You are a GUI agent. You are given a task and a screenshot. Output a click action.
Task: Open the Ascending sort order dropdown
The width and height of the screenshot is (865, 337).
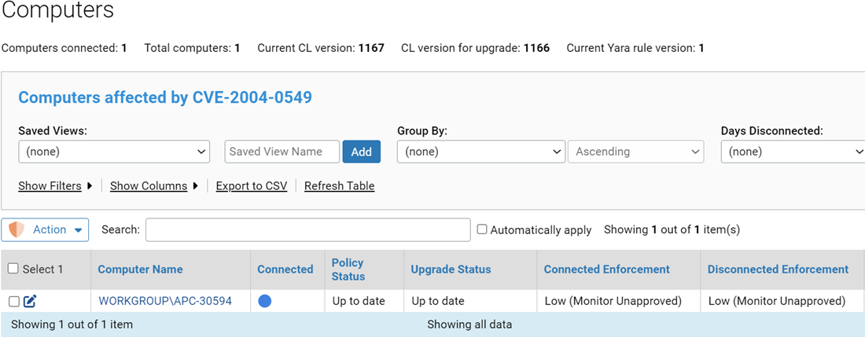pos(635,152)
